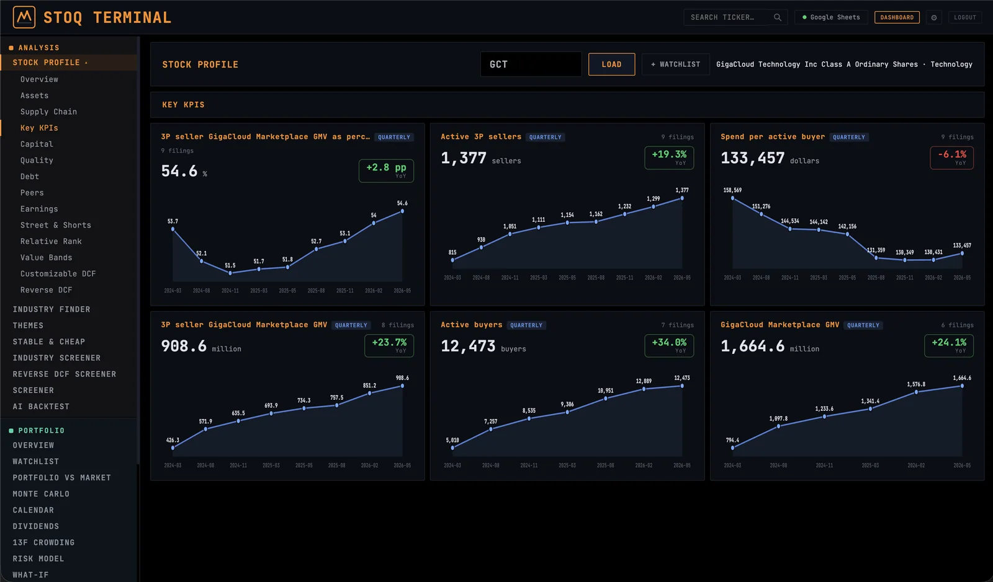Viewport: 993px width, 582px height.
Task: Click the LOAD button
Action: click(x=611, y=64)
